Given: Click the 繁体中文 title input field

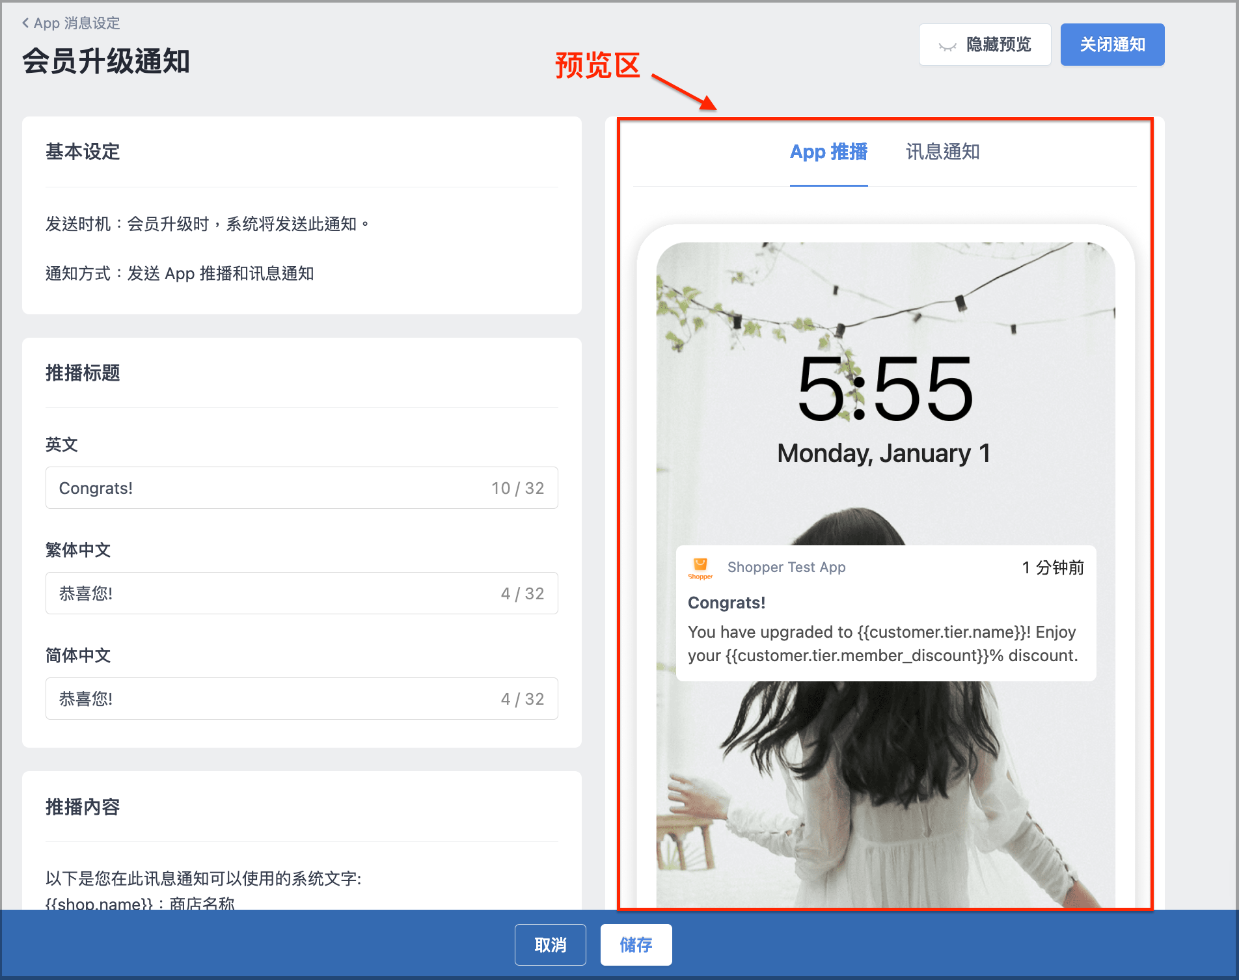Looking at the screenshot, I should click(301, 593).
